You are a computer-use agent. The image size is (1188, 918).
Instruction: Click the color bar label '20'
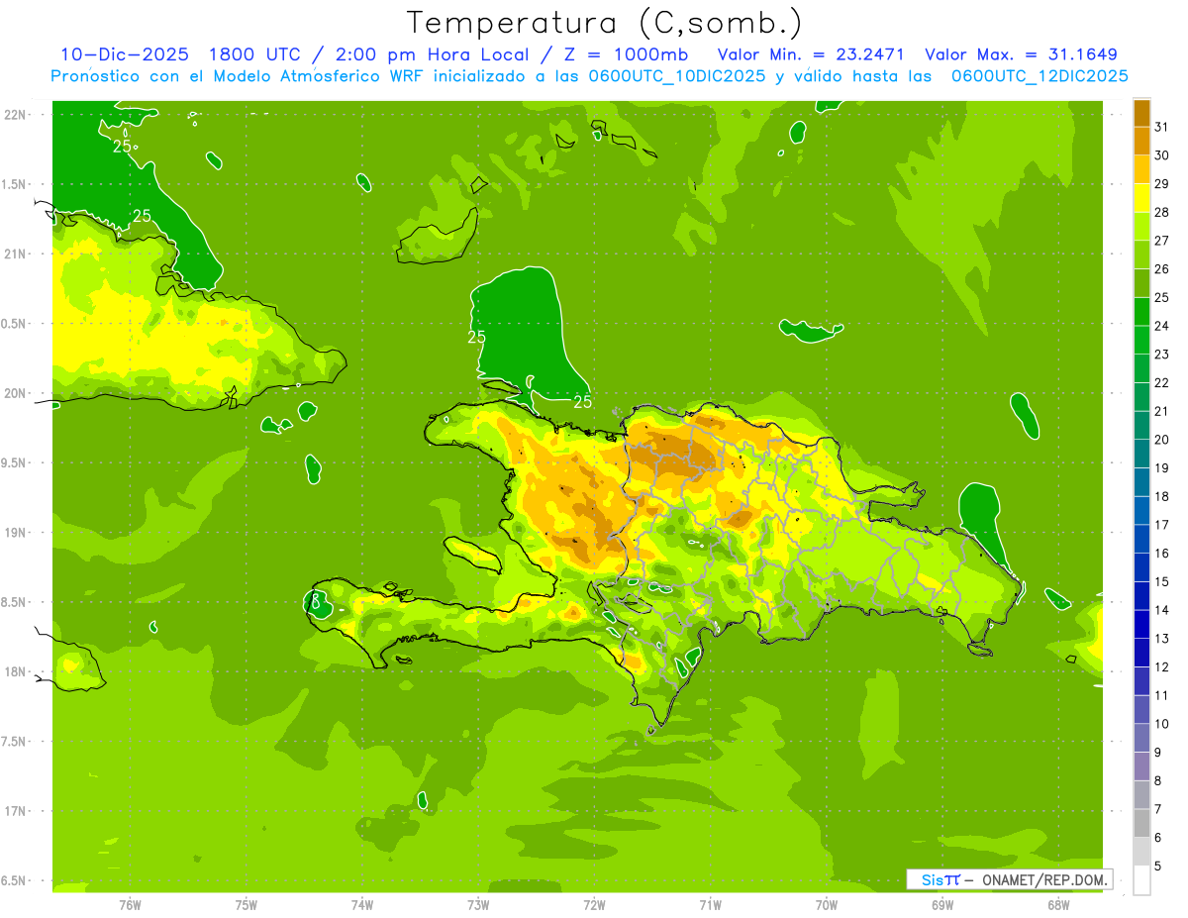tap(1162, 440)
